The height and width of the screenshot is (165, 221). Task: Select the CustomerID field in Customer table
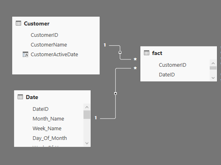[44, 35]
